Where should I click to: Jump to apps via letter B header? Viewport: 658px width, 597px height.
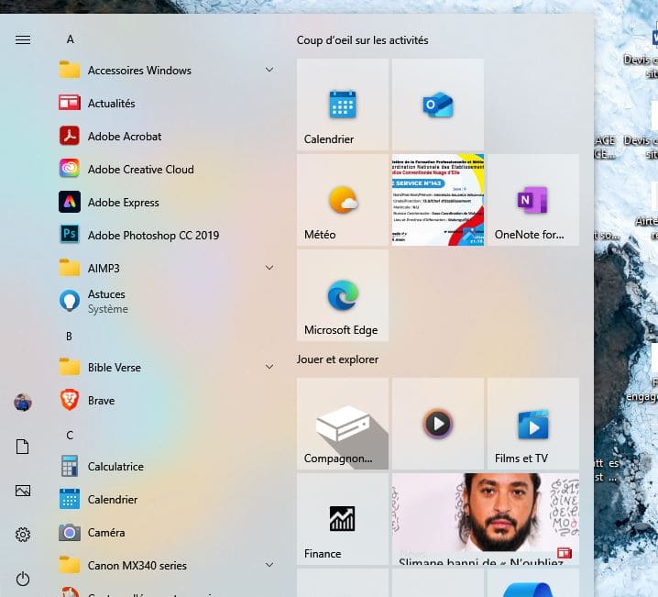pos(69,337)
